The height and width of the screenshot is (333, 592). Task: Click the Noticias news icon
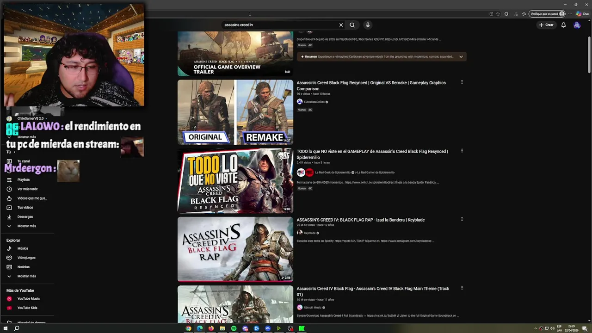coord(9,267)
